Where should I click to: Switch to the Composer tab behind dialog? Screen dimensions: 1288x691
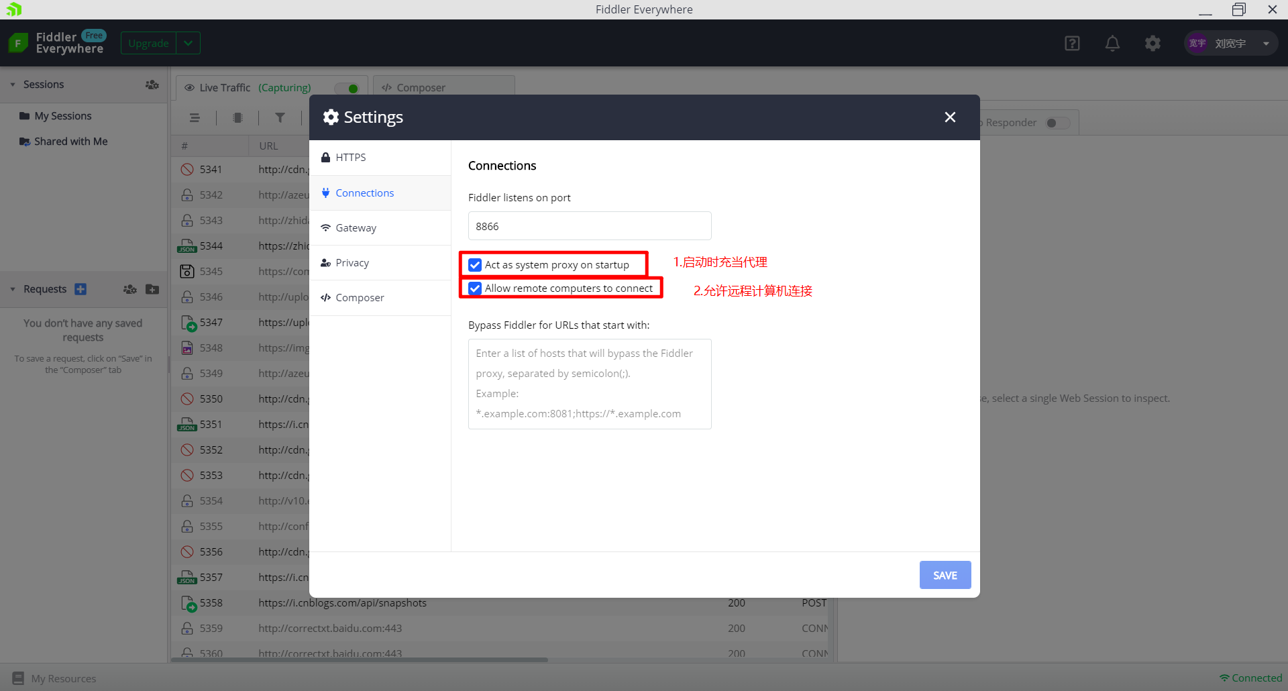click(443, 87)
